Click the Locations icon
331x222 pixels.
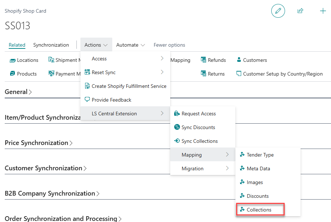tap(12, 60)
